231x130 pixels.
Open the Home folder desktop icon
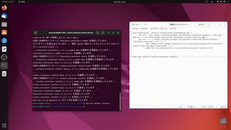(223, 122)
